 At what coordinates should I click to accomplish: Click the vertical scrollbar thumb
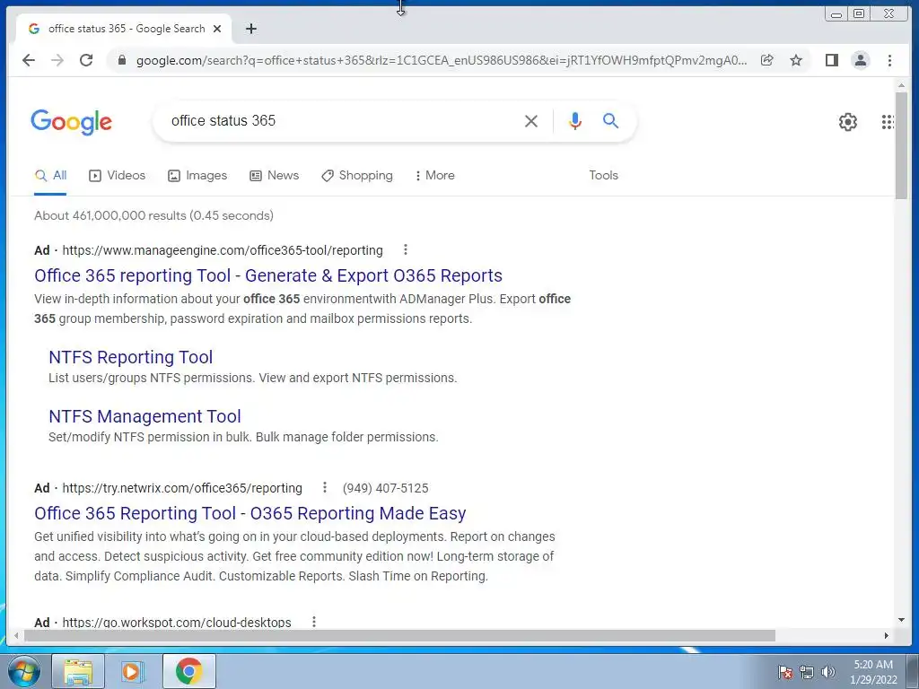pos(901,145)
